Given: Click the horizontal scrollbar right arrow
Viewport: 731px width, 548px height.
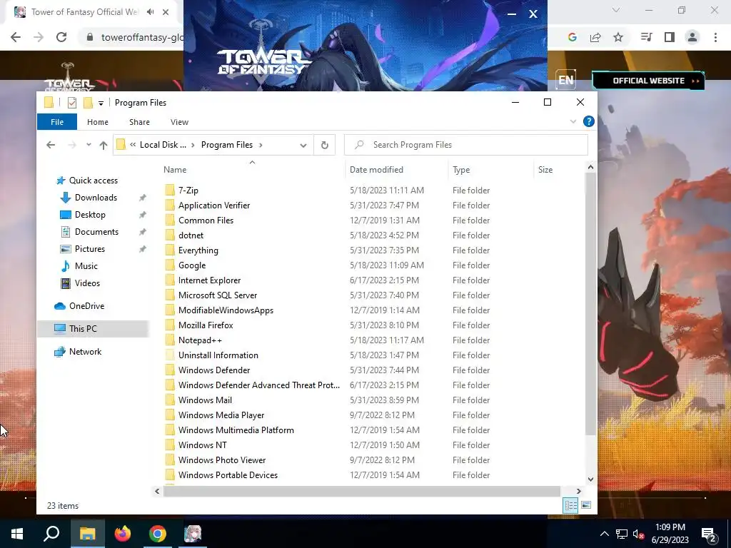Looking at the screenshot, I should tap(578, 491).
